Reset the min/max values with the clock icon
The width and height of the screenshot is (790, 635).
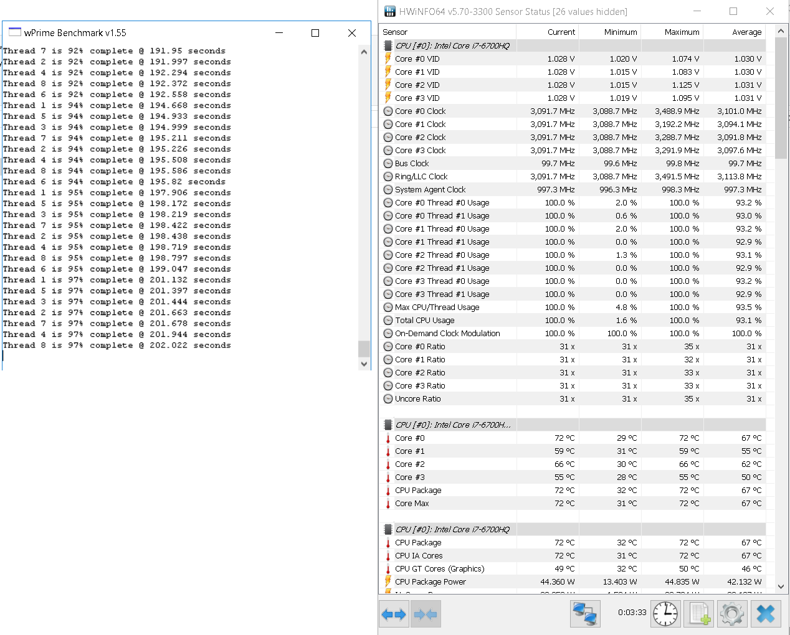(x=665, y=614)
